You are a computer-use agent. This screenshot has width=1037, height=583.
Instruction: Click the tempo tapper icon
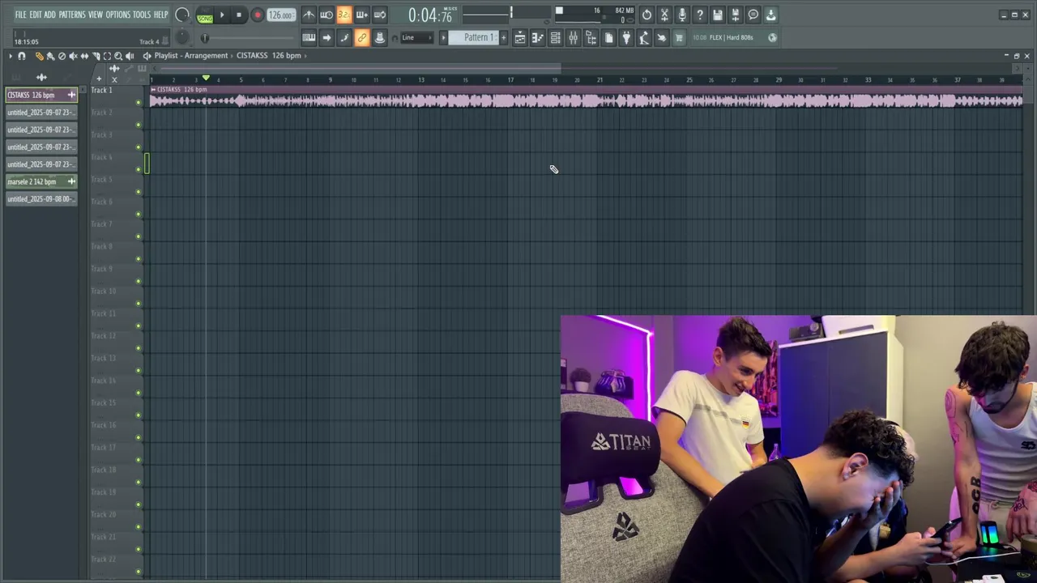pyautogui.click(x=644, y=37)
